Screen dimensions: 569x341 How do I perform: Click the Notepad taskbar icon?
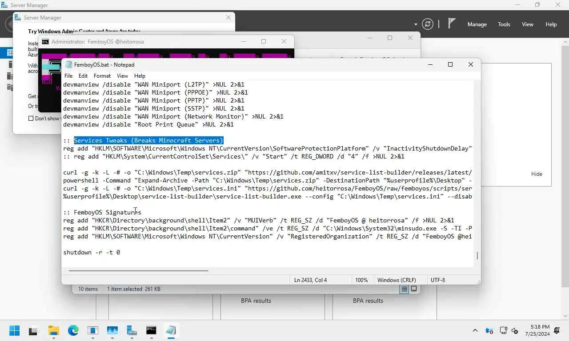click(x=171, y=331)
